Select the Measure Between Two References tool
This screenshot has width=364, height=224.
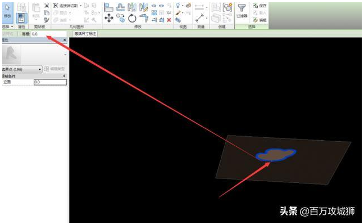[x=199, y=18]
